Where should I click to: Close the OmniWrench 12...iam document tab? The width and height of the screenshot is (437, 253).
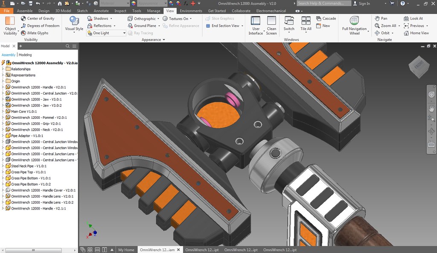[x=178, y=250]
